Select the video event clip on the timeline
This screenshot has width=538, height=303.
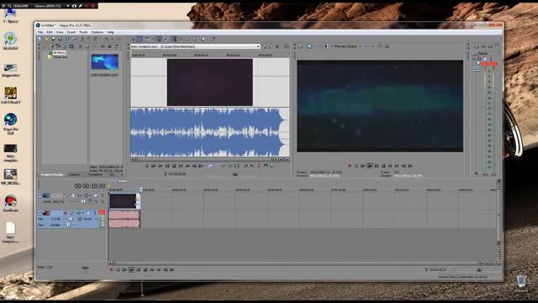point(124,201)
